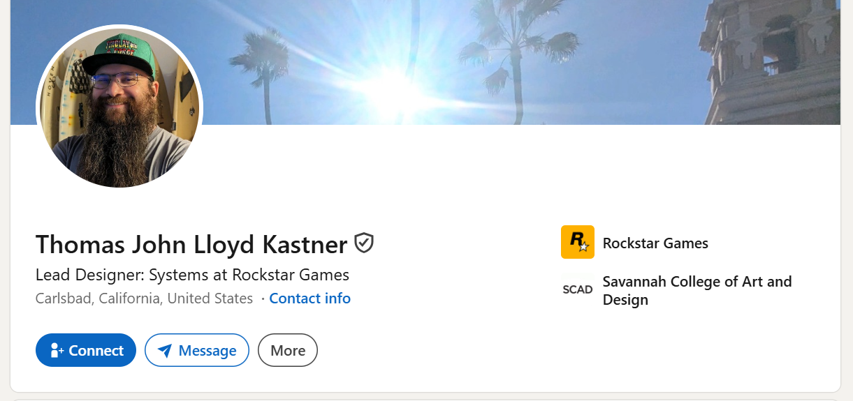Click the verification shield badge beside the name

pos(364,243)
